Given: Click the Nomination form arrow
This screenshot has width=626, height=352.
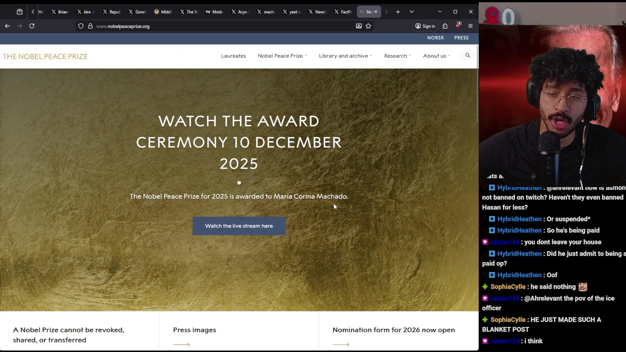Looking at the screenshot, I should 341,344.
